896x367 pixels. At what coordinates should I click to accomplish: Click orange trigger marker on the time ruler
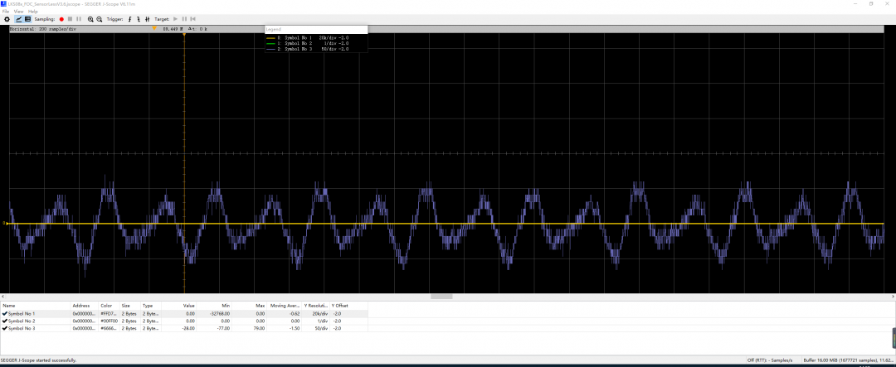154,28
